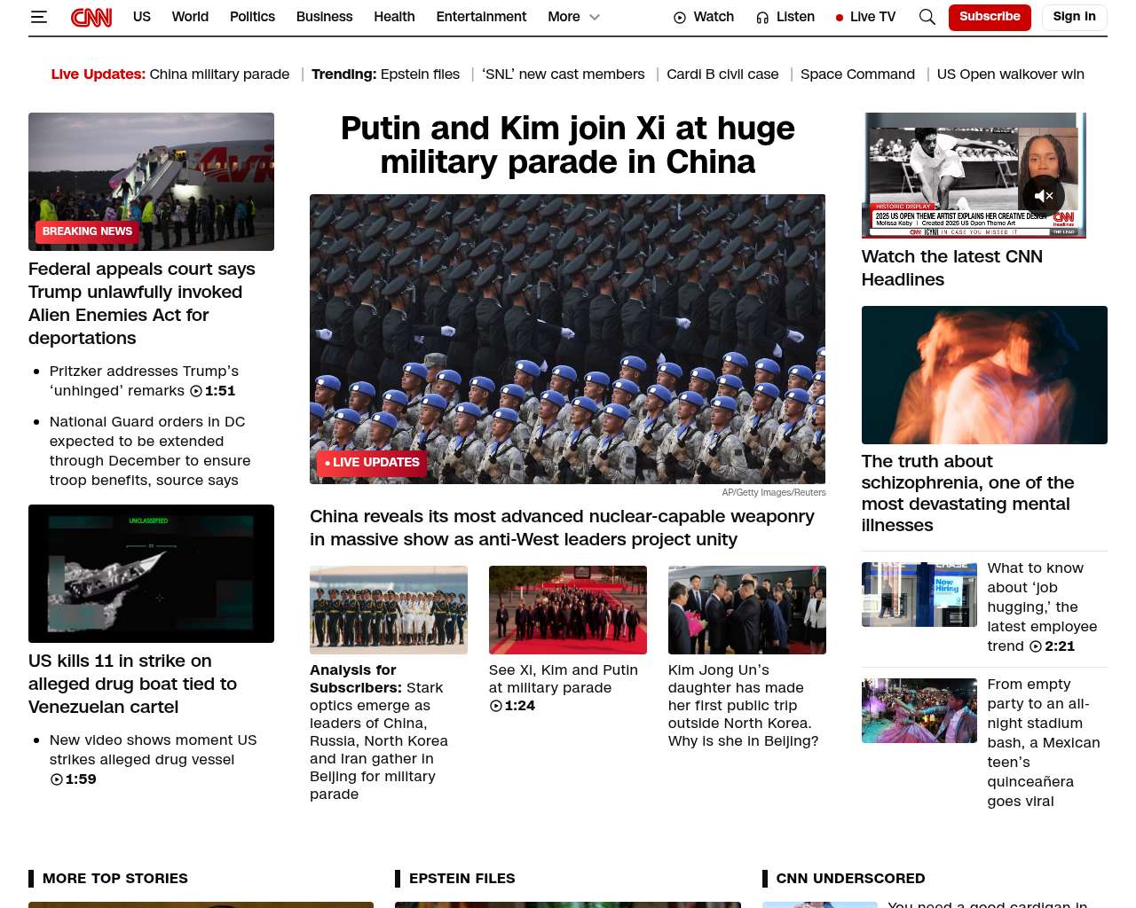Screen dimensions: 1136x908
Task: Read National Guard orders in DC story
Action: 150,450
